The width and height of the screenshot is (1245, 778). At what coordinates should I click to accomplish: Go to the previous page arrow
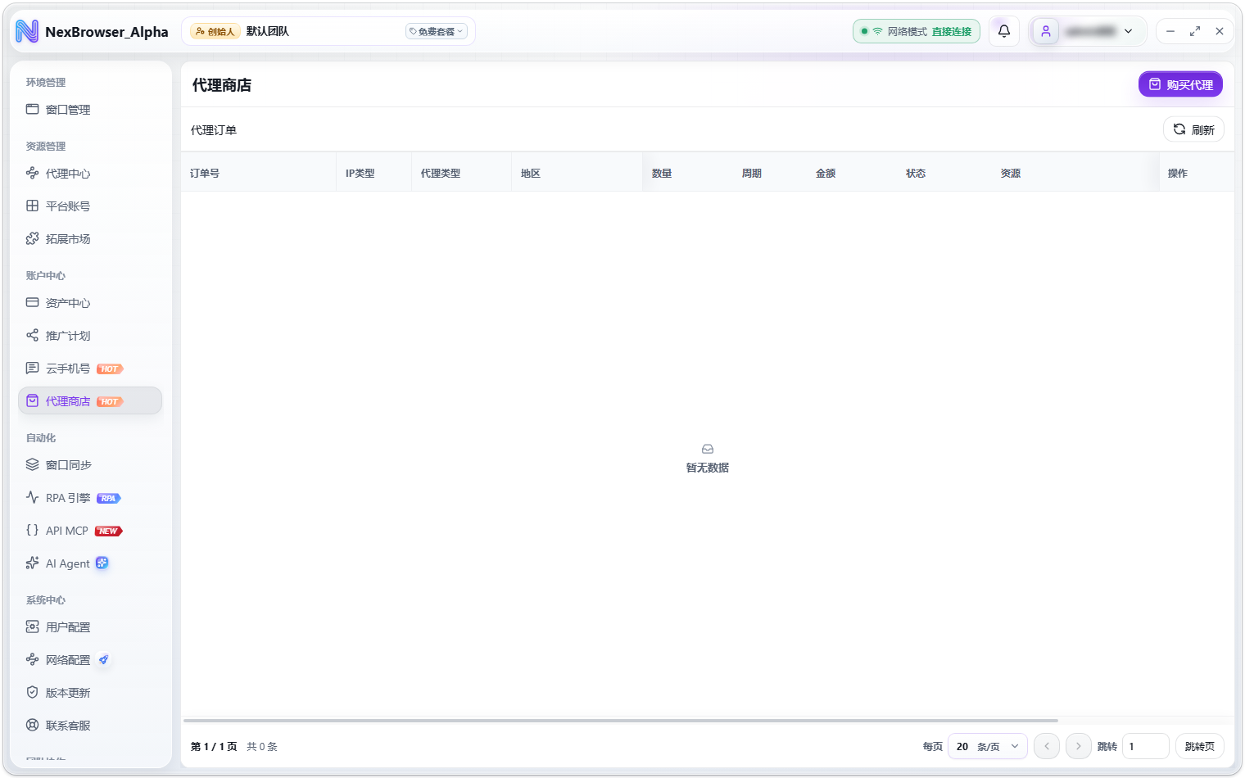[1047, 747]
